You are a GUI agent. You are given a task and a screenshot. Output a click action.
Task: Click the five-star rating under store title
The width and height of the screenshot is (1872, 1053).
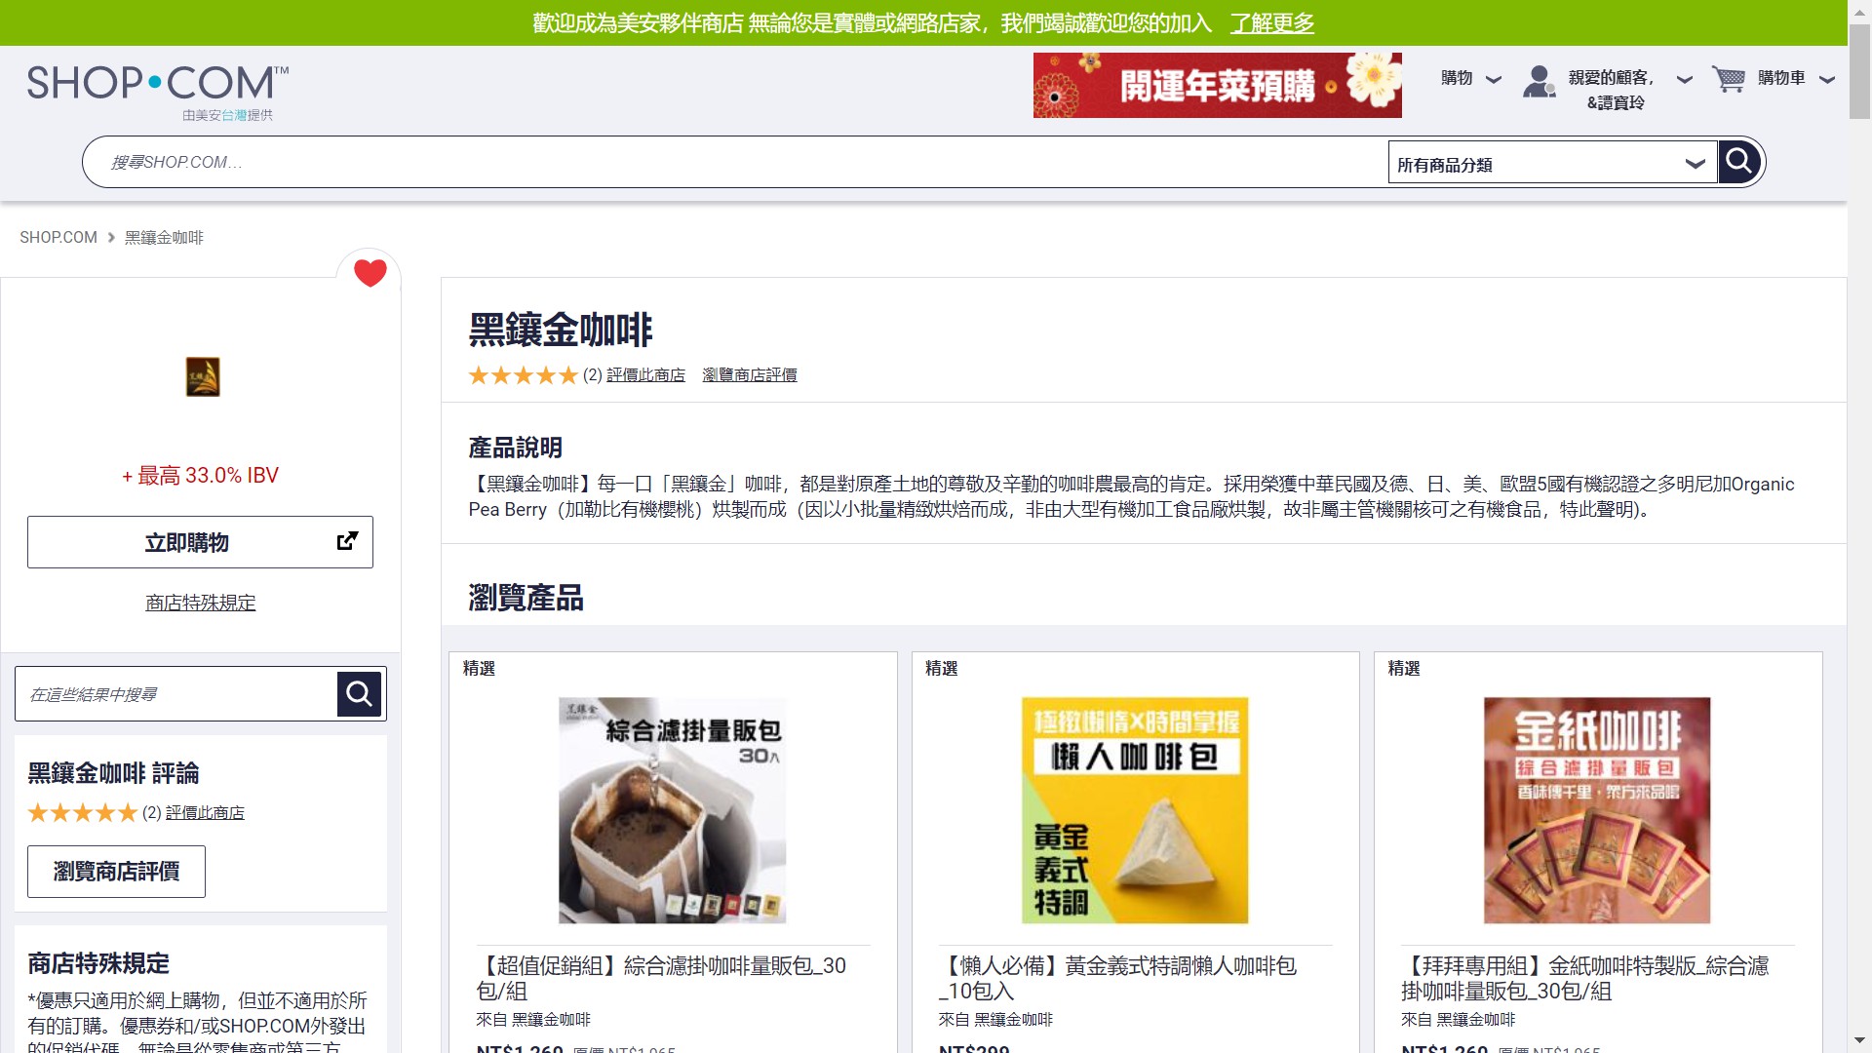(523, 375)
